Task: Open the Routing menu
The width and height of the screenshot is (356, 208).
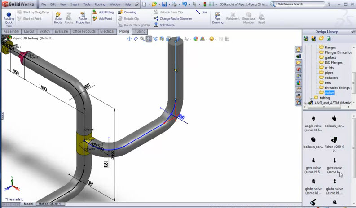Action: [100, 4]
